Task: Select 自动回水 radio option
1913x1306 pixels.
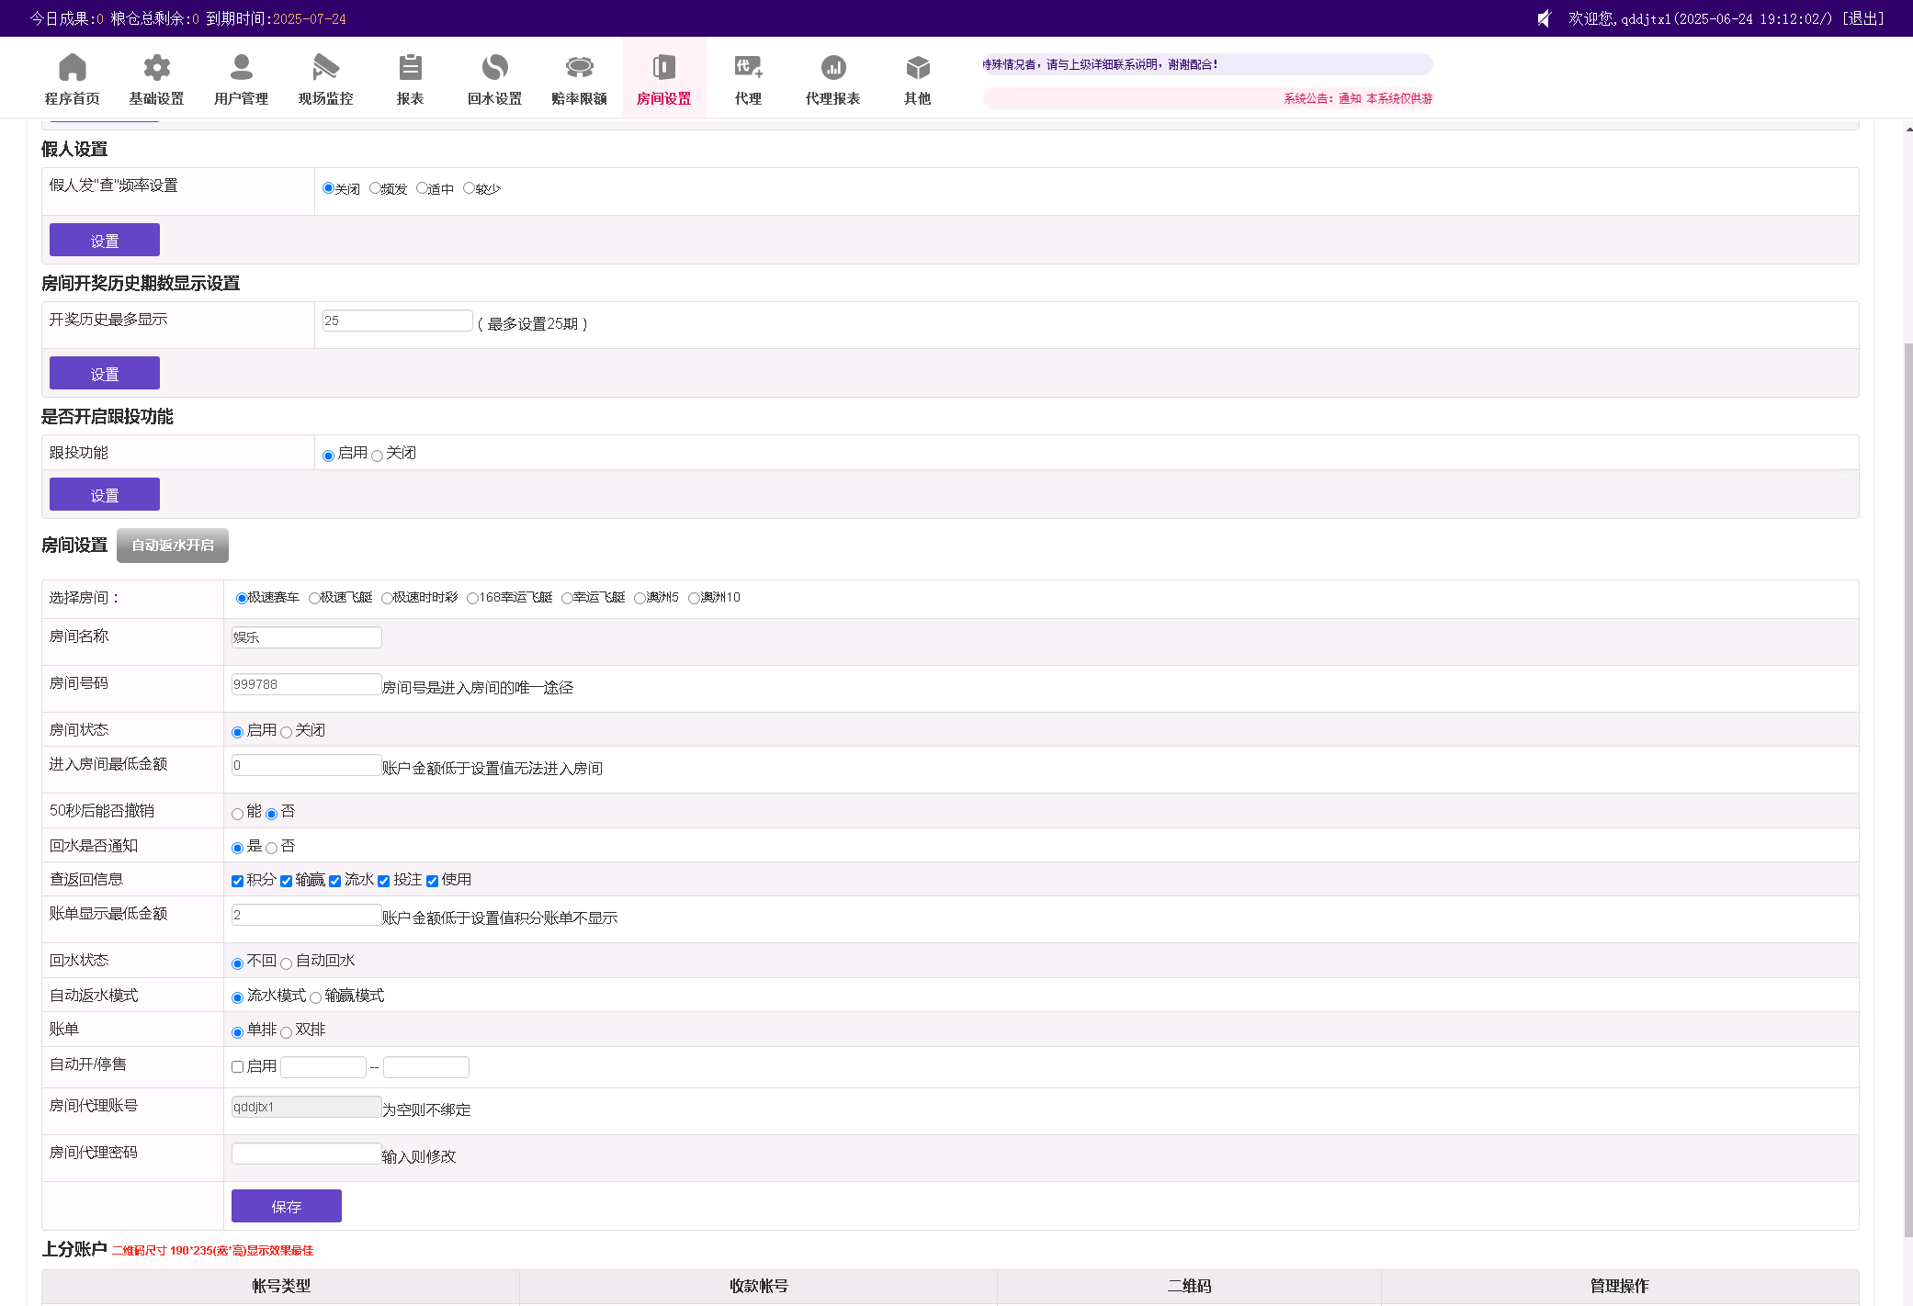Action: [x=287, y=964]
